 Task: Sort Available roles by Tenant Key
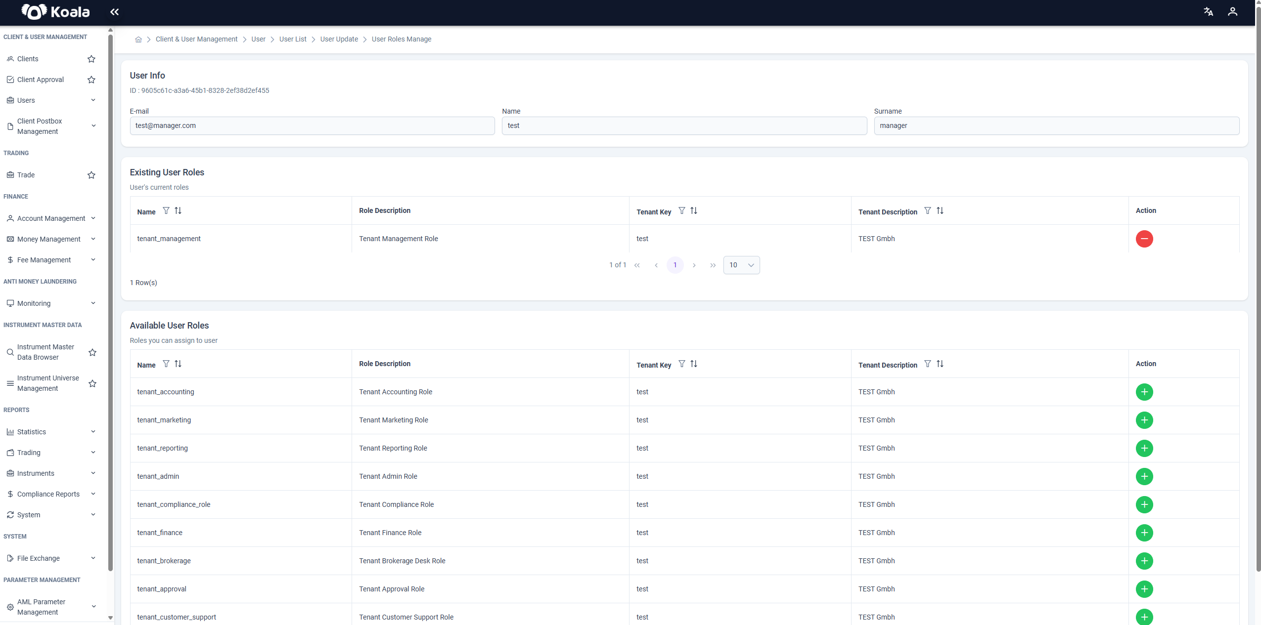(x=694, y=364)
